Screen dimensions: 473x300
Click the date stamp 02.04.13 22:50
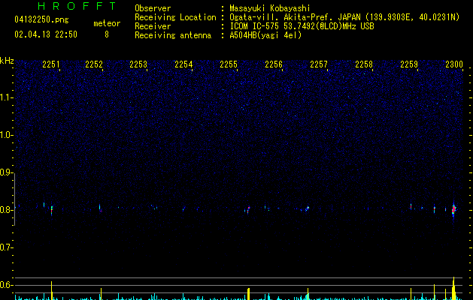click(46, 34)
